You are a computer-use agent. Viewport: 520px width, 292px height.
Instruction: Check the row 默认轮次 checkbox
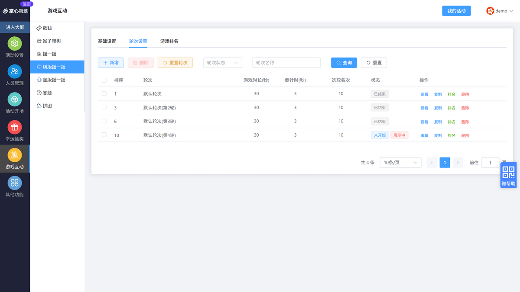click(104, 93)
